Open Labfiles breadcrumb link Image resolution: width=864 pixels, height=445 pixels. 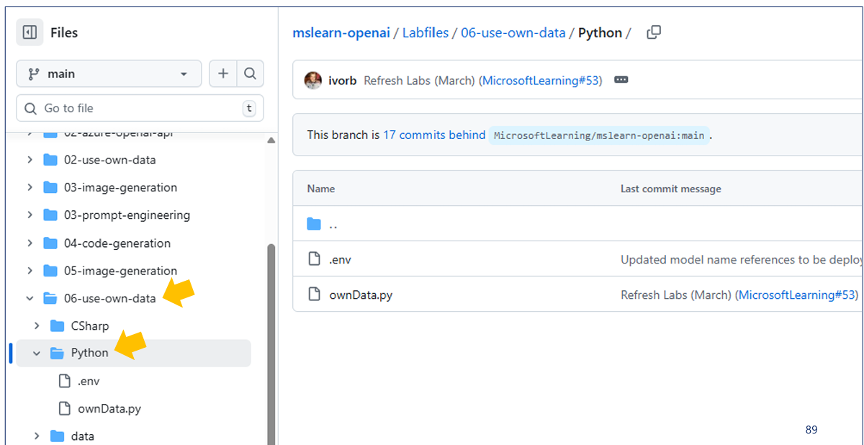426,32
